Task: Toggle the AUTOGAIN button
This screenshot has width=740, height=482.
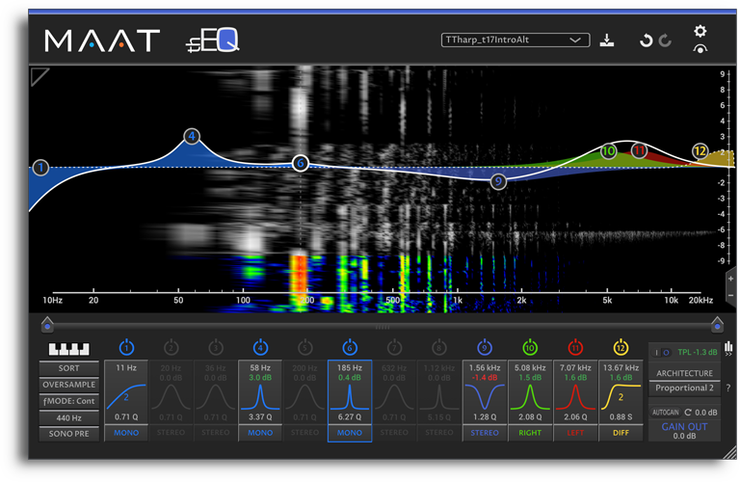Action: (666, 413)
